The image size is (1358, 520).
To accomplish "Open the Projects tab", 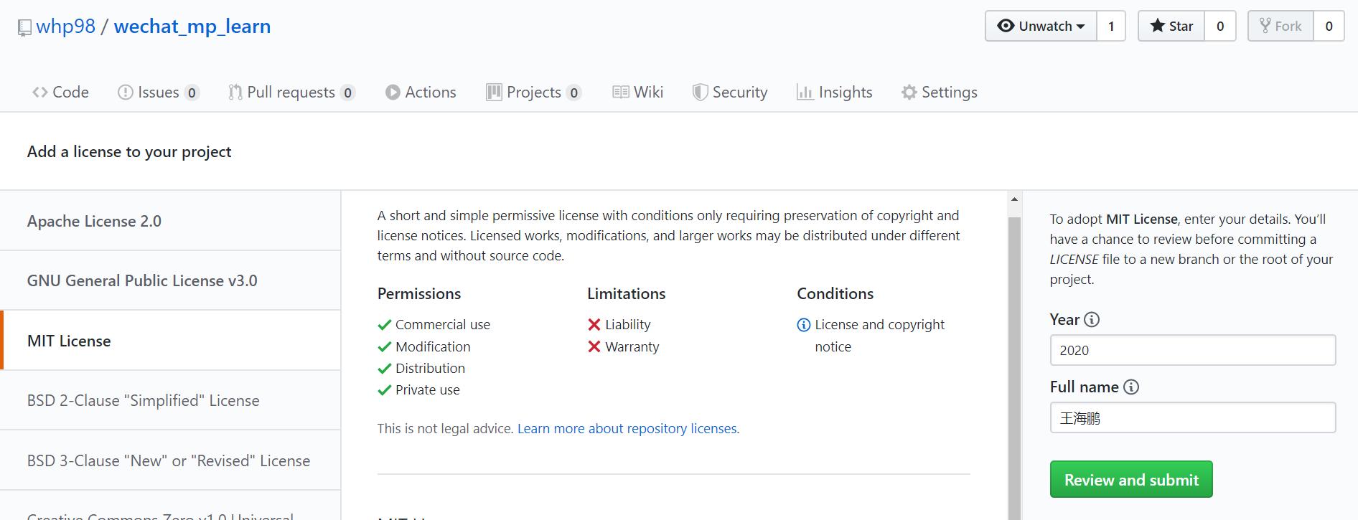I will coord(533,92).
